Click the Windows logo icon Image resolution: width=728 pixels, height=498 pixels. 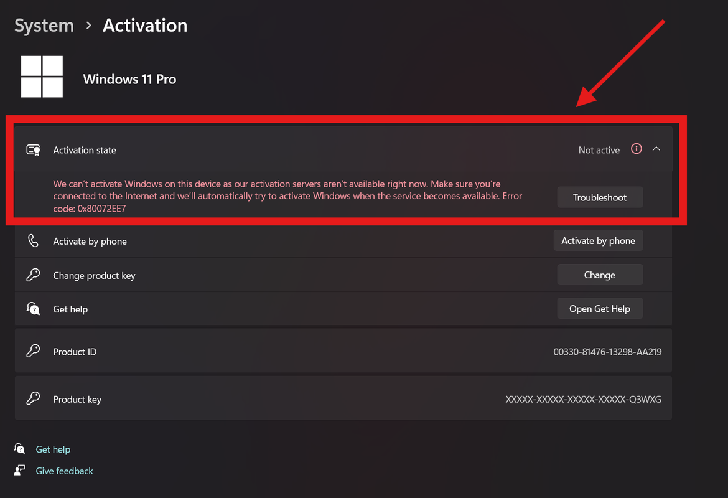click(x=42, y=77)
